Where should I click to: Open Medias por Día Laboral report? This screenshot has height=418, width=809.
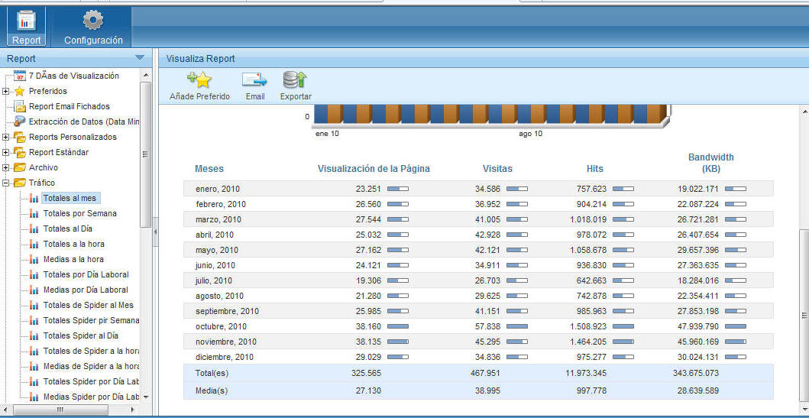point(86,290)
